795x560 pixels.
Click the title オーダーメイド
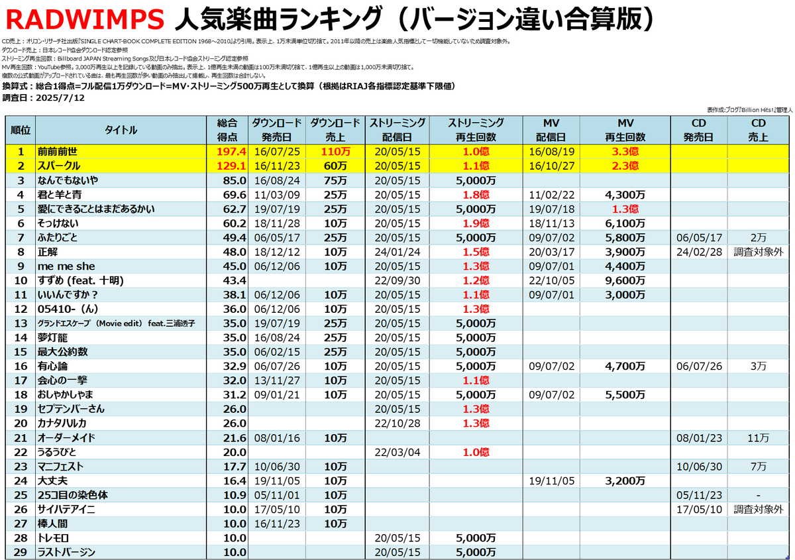[x=66, y=437]
